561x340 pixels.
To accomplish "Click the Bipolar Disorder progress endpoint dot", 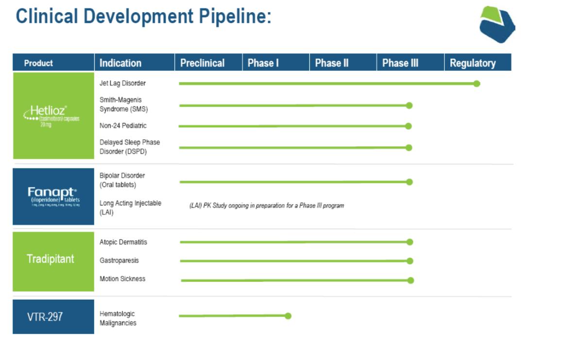I will [x=409, y=182].
